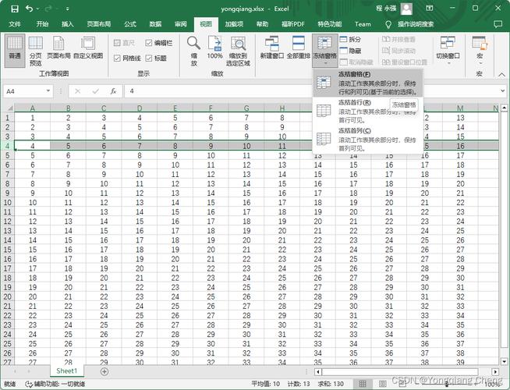The width and height of the screenshot is (510, 390).
Task: Open the 文件 File tab
Action: click(x=15, y=24)
